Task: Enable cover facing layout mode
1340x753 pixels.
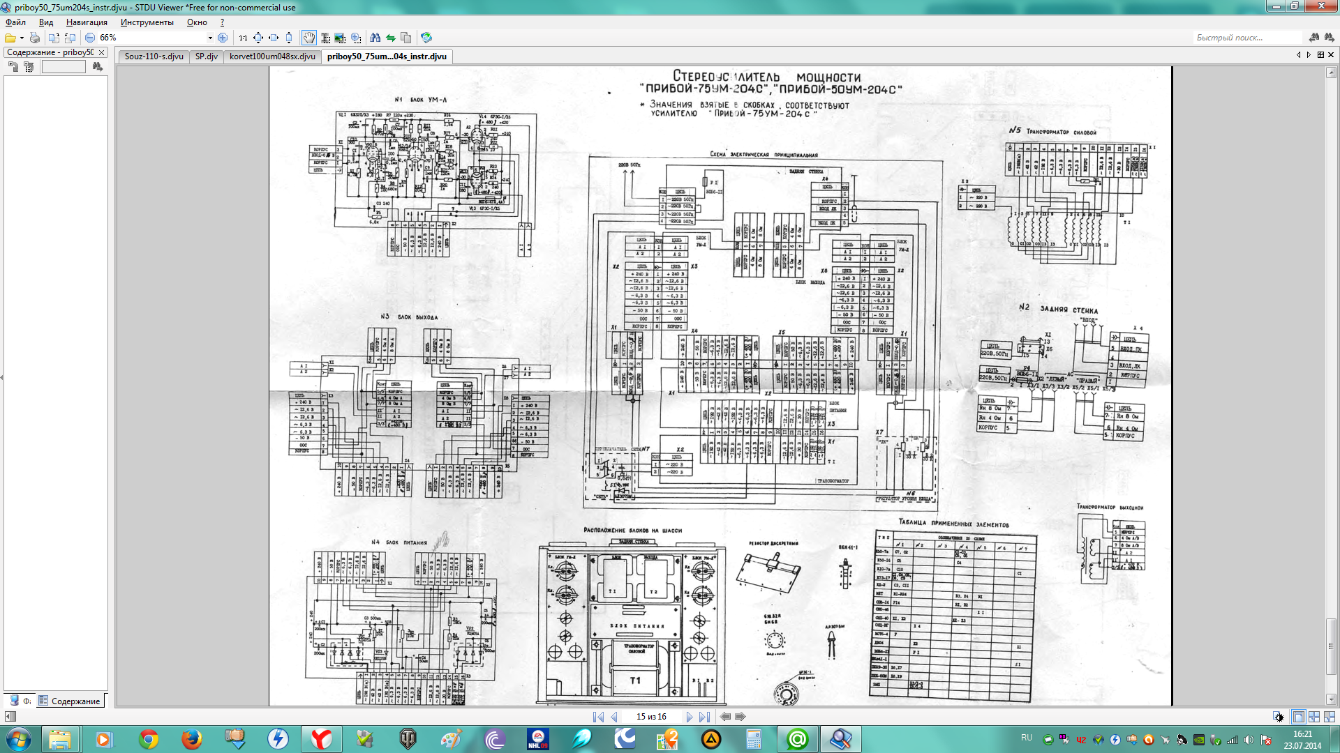Action: 1330,717
